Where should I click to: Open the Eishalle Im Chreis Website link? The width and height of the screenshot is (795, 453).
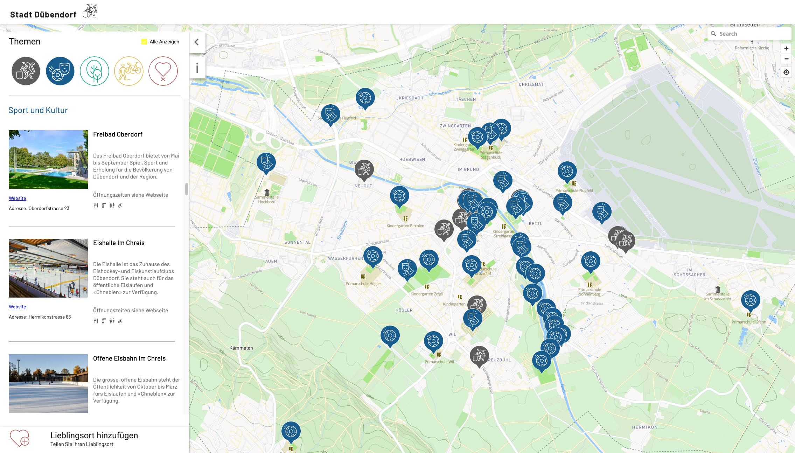(18, 307)
